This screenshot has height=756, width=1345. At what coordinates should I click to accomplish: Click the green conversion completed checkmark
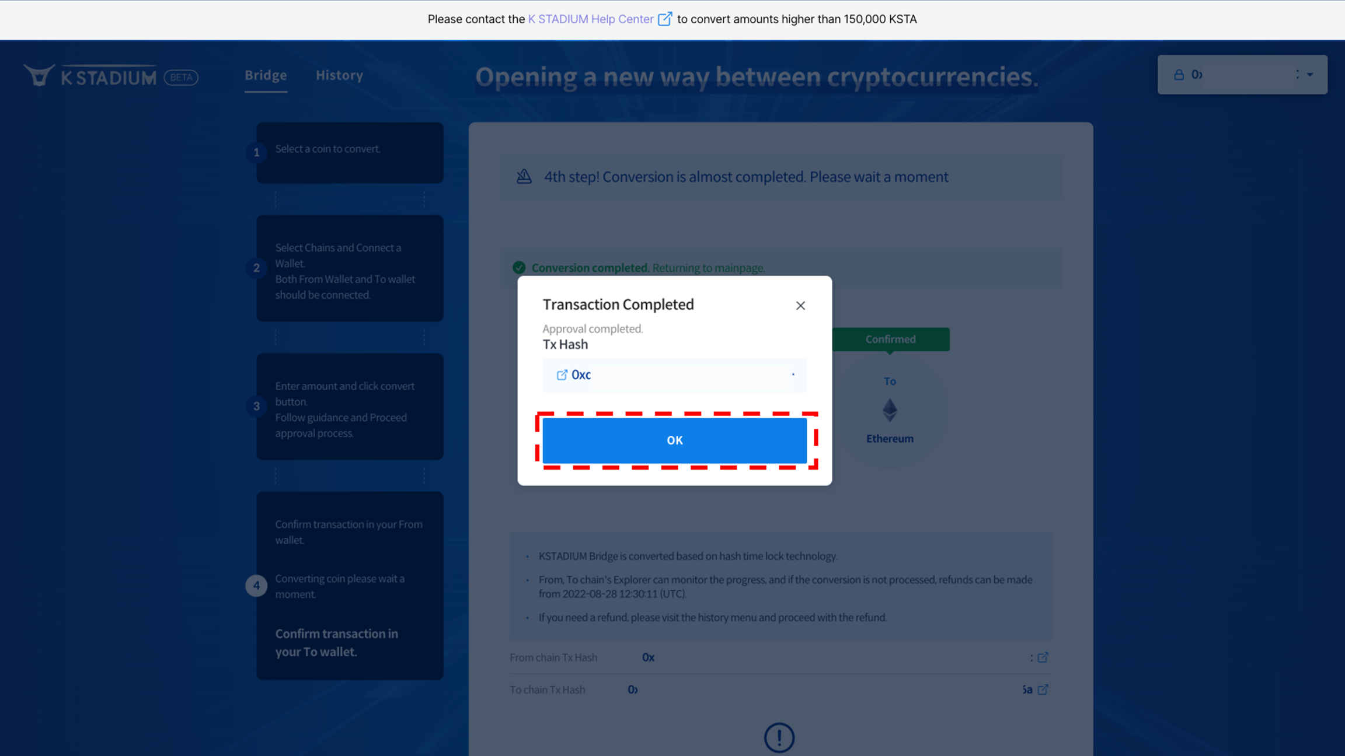point(519,268)
